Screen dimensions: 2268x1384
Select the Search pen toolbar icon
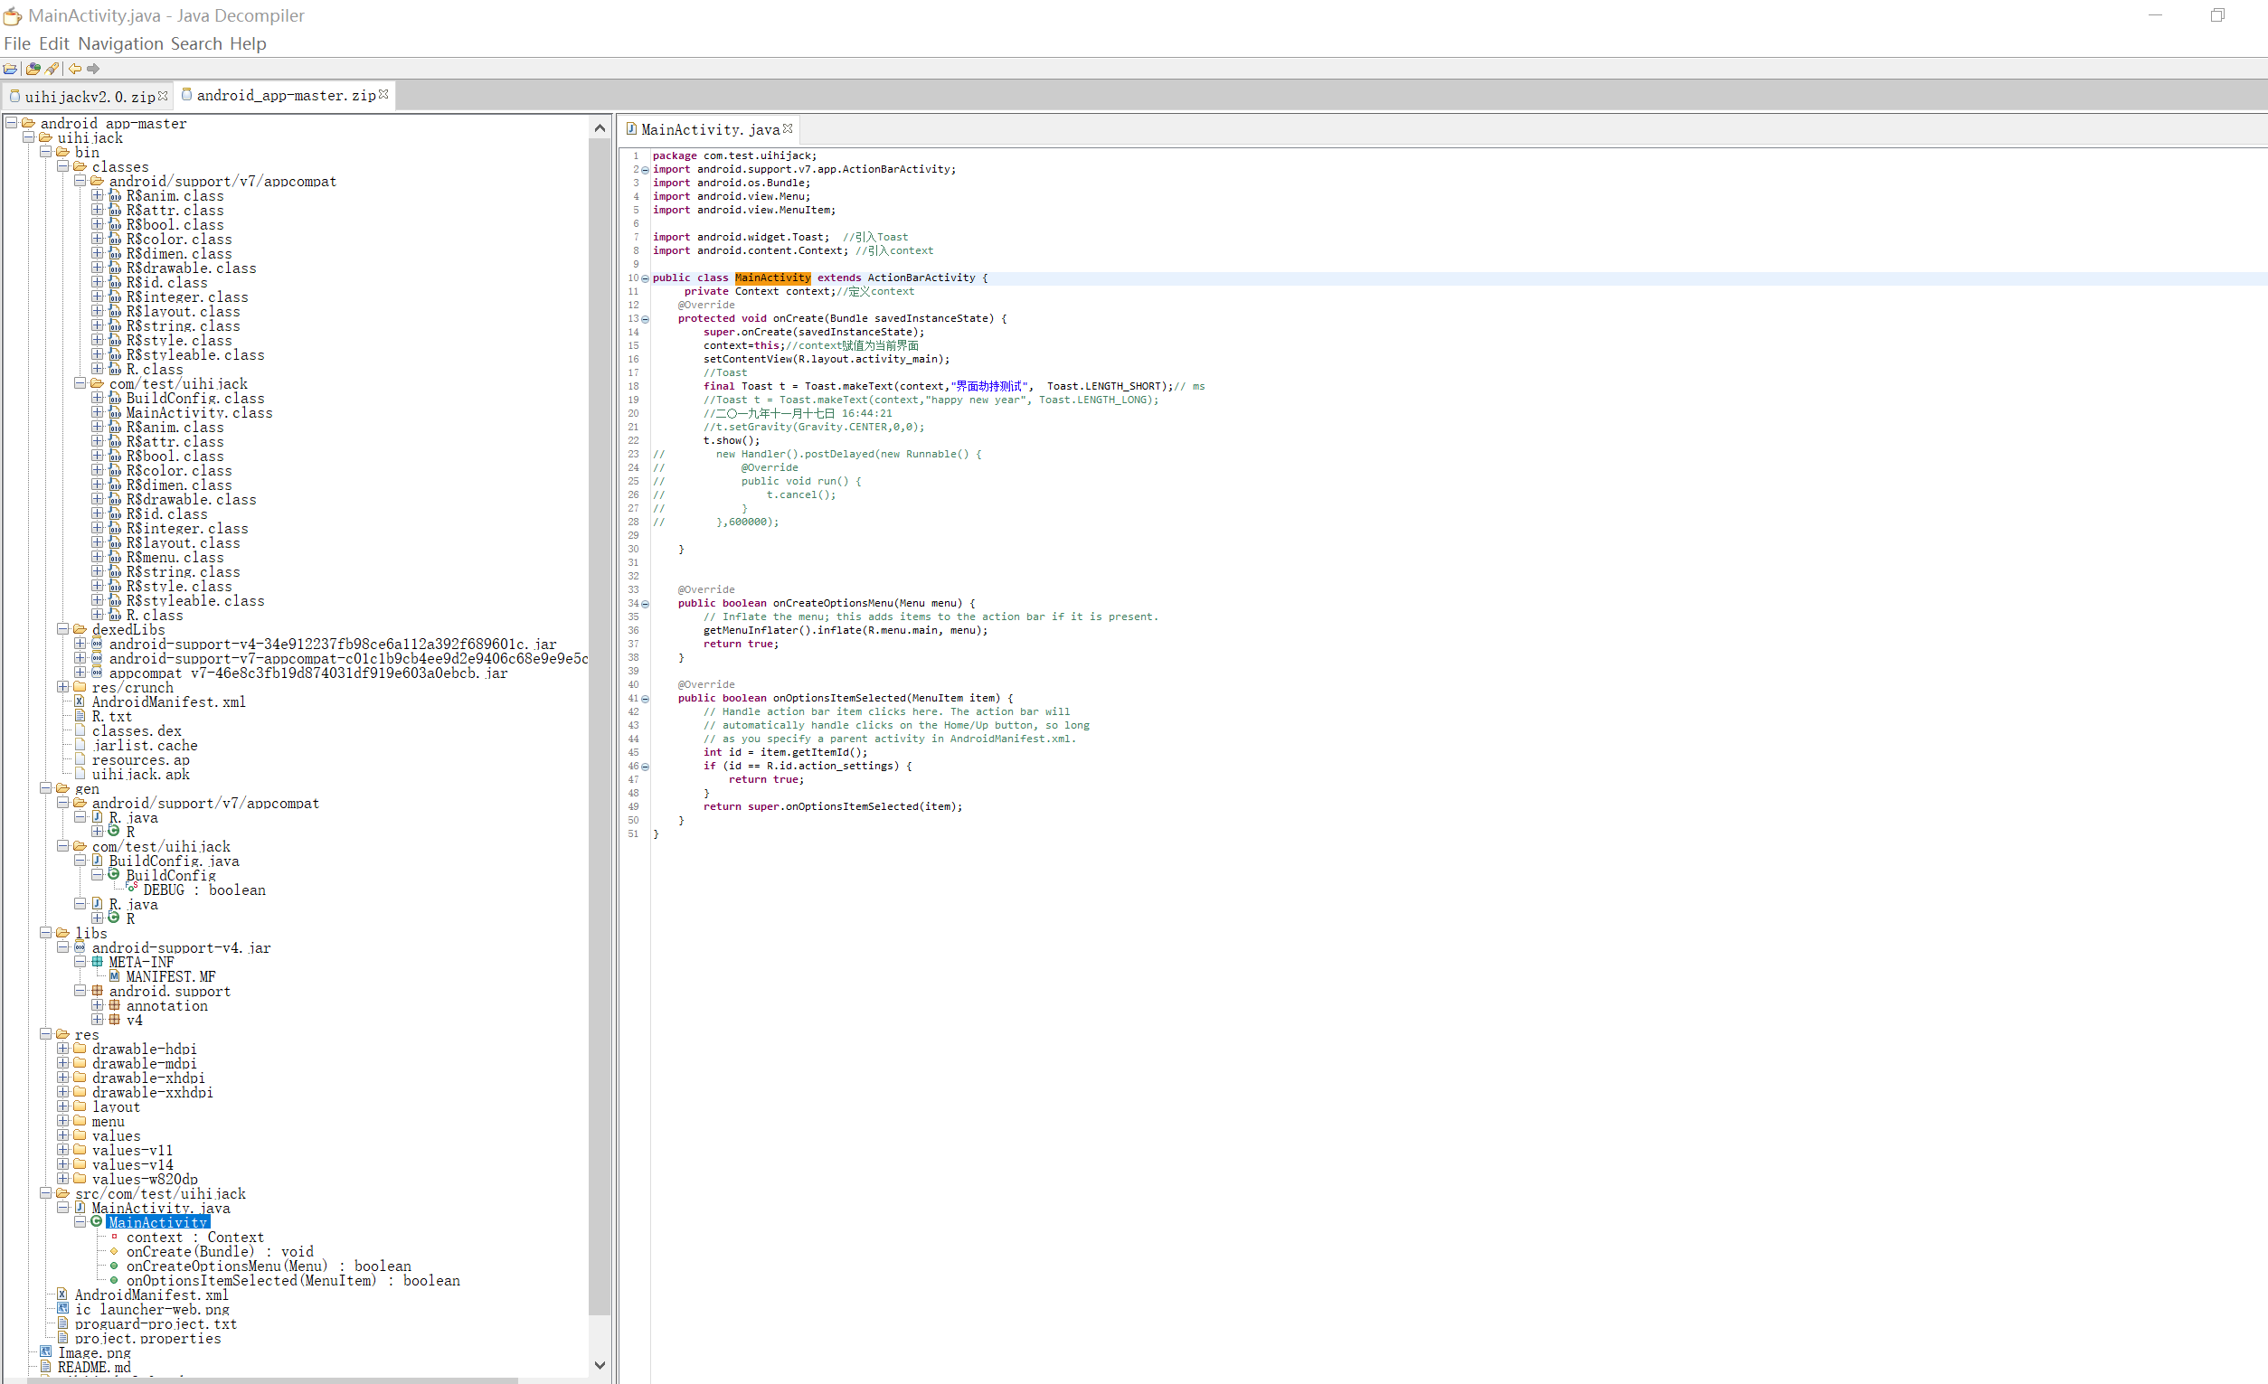(x=52, y=68)
